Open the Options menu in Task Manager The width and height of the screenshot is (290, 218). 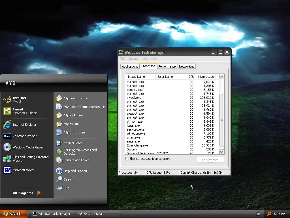point(133,58)
